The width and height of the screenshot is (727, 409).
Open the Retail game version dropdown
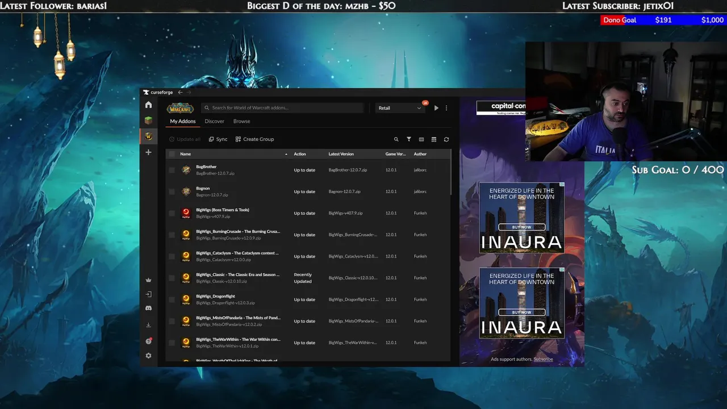pyautogui.click(x=400, y=108)
